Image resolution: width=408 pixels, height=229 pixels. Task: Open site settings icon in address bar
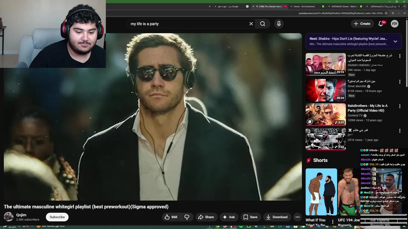coord(386,13)
